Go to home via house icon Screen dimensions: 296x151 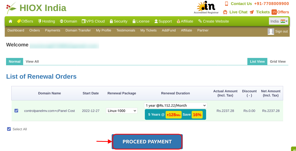(x=10, y=21)
